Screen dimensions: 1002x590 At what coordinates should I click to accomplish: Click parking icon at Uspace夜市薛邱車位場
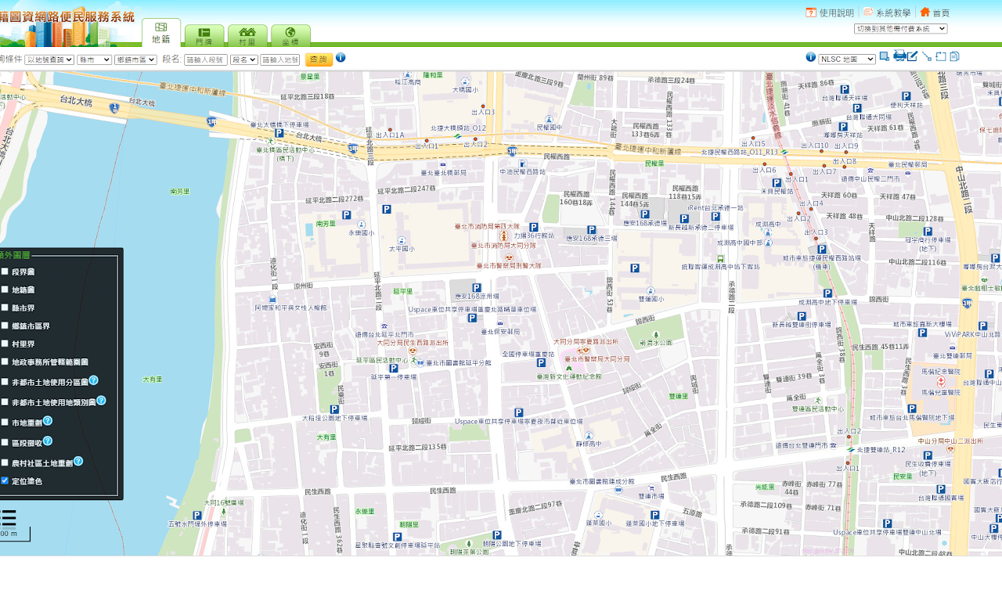518,412
